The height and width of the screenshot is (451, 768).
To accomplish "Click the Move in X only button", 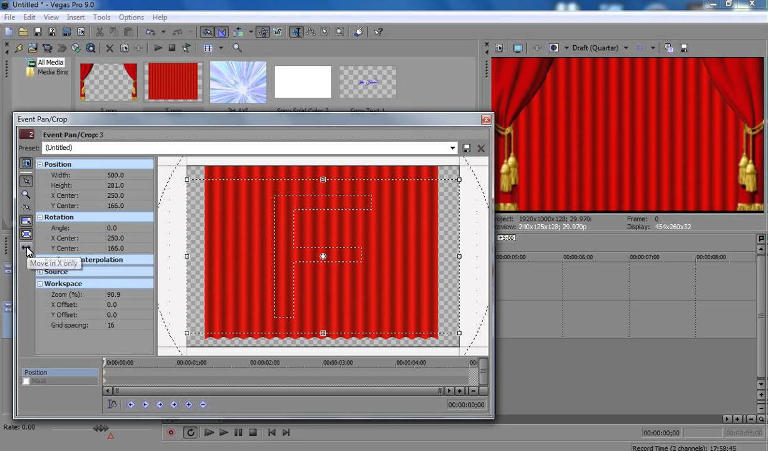I will tap(26, 248).
